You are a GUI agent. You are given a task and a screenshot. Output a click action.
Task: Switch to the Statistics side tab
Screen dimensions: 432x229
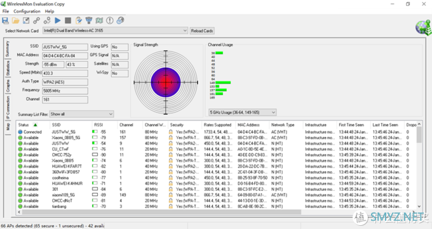click(8, 69)
